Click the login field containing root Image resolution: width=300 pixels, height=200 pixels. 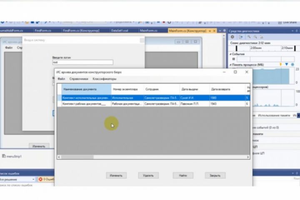[x=82, y=62]
